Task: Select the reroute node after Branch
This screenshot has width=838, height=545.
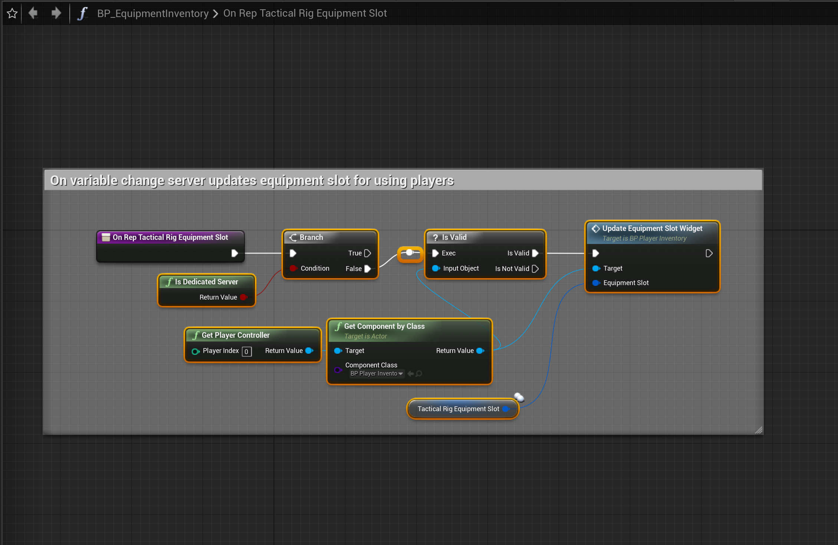Action: (x=410, y=253)
